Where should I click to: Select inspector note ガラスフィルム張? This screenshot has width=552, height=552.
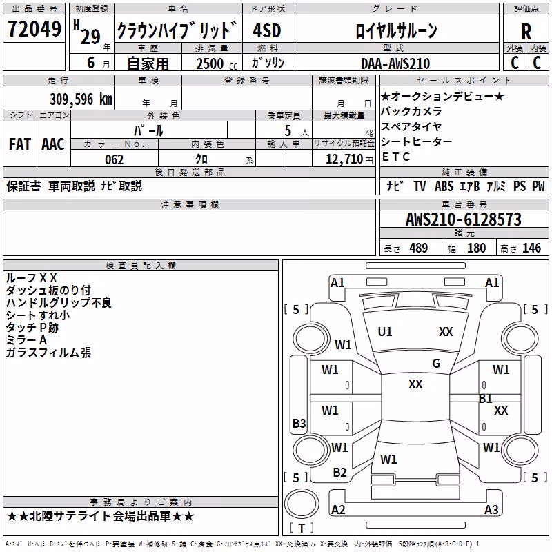pyautogui.click(x=48, y=353)
